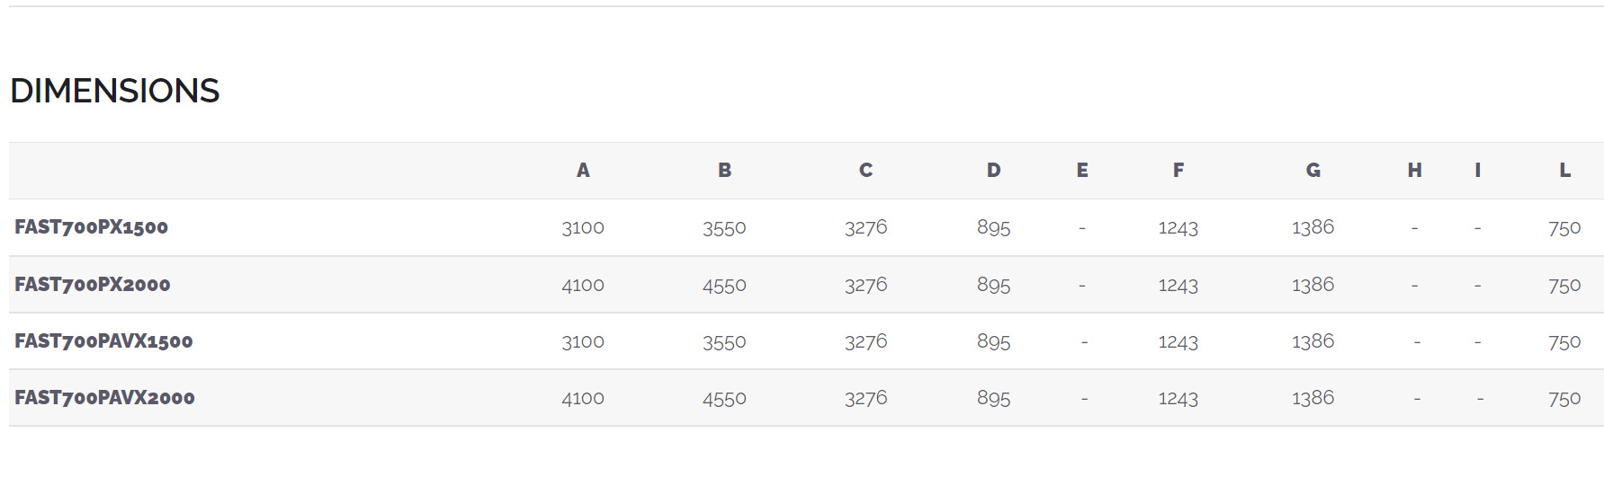Click column header B
Viewport: 1604px width, 486px height.
click(724, 171)
